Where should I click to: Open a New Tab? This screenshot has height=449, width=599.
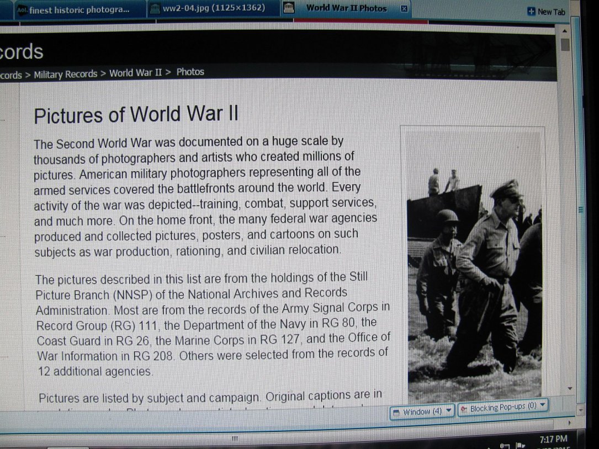tap(546, 12)
